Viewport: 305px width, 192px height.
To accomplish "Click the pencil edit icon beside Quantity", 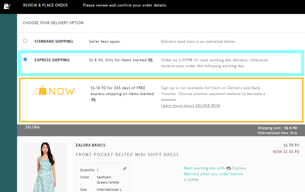I will pos(125,168).
